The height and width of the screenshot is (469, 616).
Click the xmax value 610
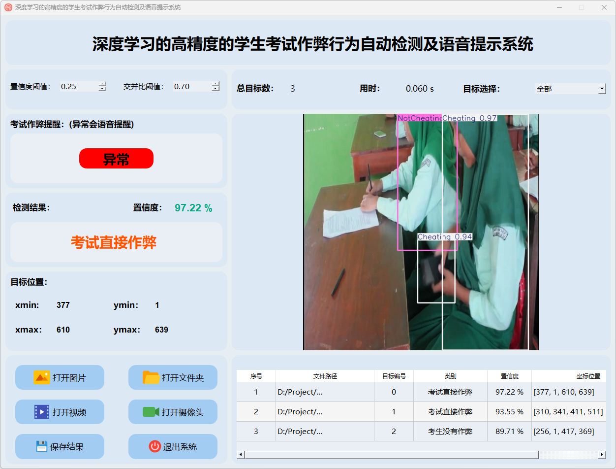[x=63, y=330]
